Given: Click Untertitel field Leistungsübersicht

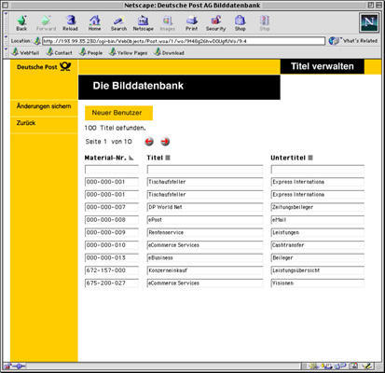Looking at the screenshot, I should pos(317,270).
